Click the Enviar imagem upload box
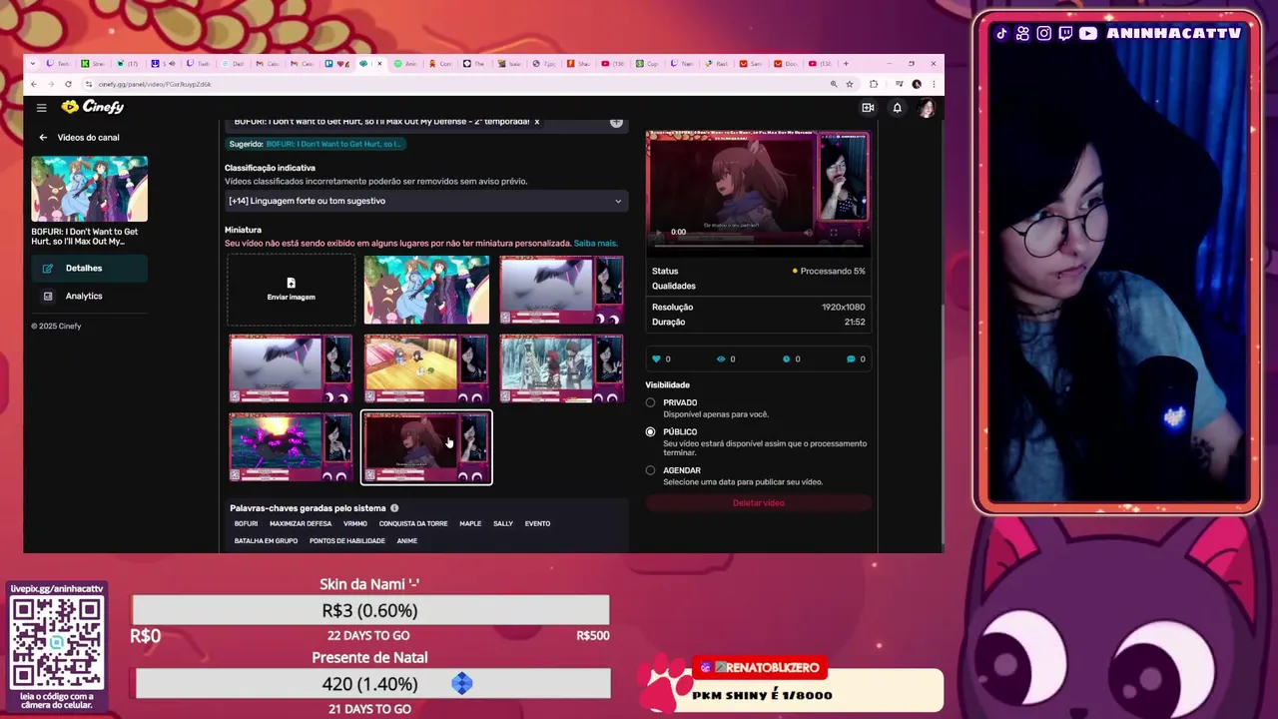 [x=291, y=290]
